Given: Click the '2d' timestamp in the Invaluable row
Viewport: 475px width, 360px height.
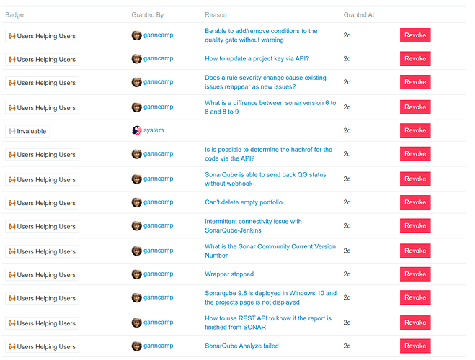Looking at the screenshot, I should 347,130.
